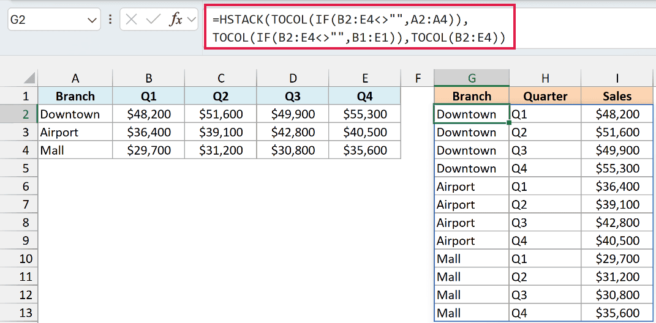Click cell C2 with $51,600
Image resolution: width=656 pixels, height=323 pixels.
[221, 114]
